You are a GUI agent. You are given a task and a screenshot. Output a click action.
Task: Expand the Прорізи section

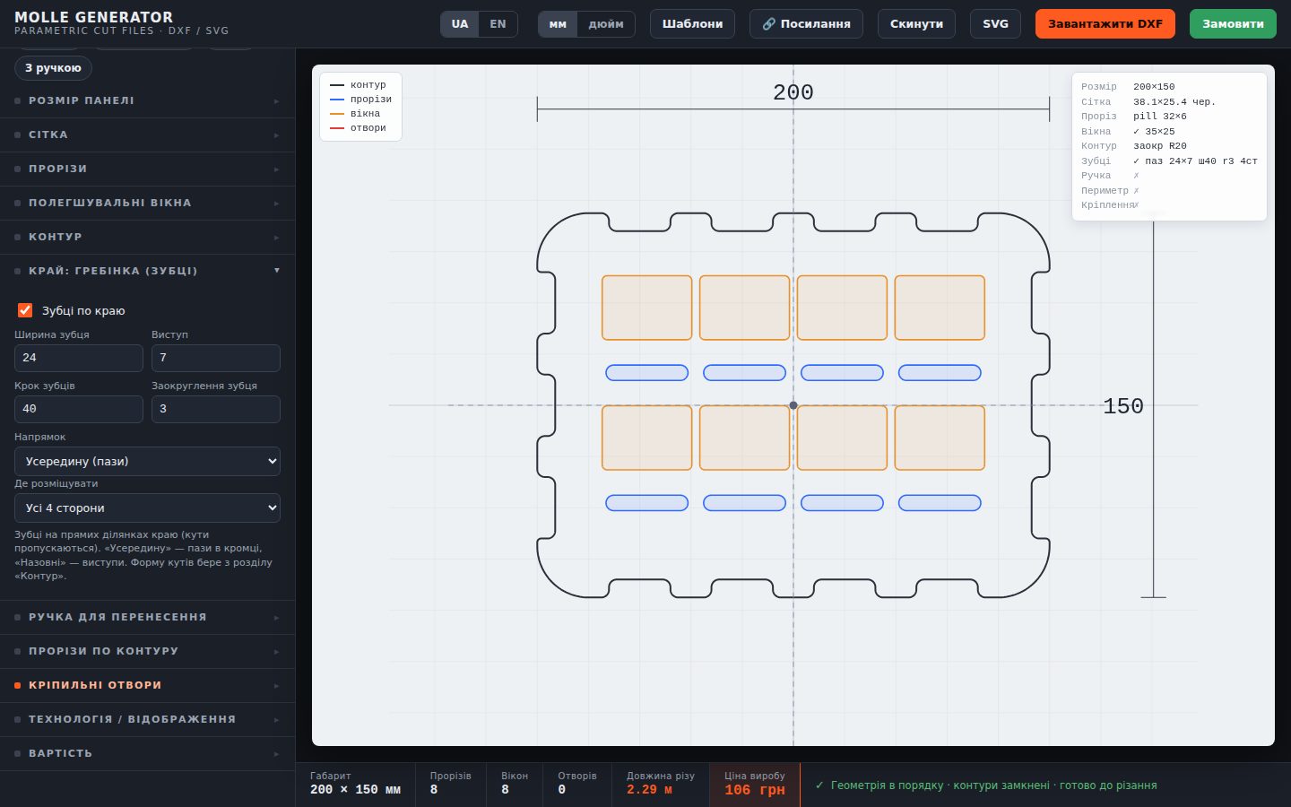click(x=147, y=169)
